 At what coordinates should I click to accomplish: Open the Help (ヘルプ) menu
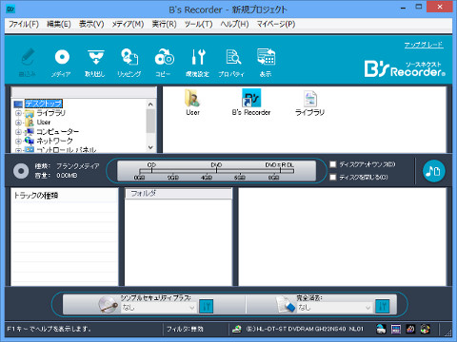234,24
